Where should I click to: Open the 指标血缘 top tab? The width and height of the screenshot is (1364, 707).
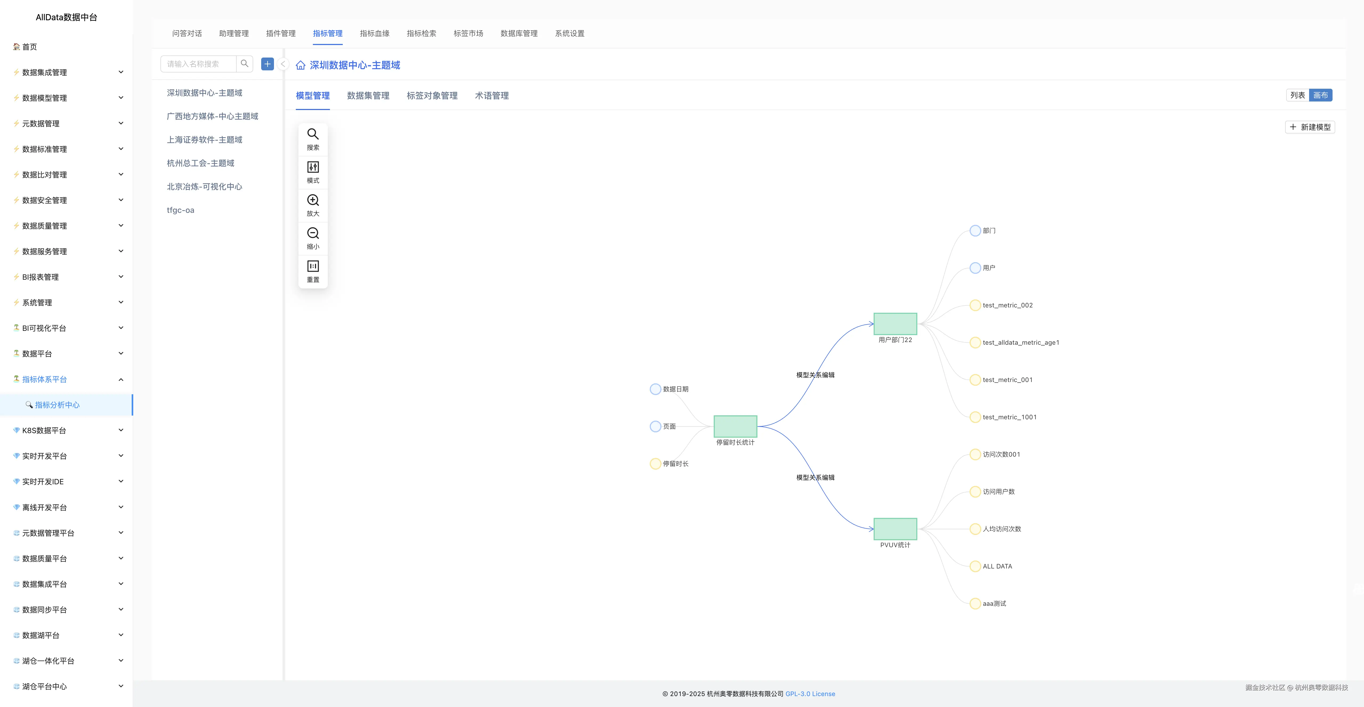click(374, 33)
